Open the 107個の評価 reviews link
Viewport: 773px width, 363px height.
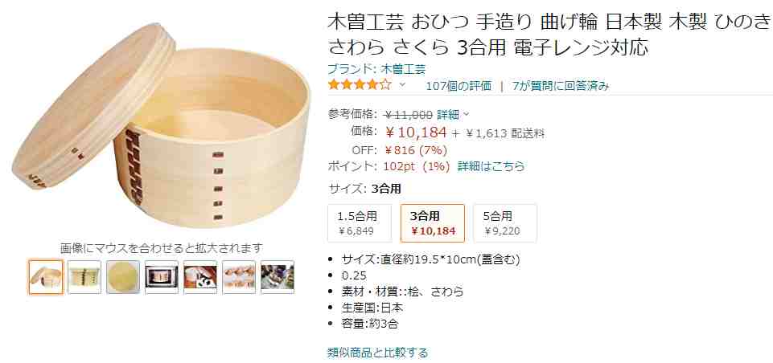click(458, 86)
